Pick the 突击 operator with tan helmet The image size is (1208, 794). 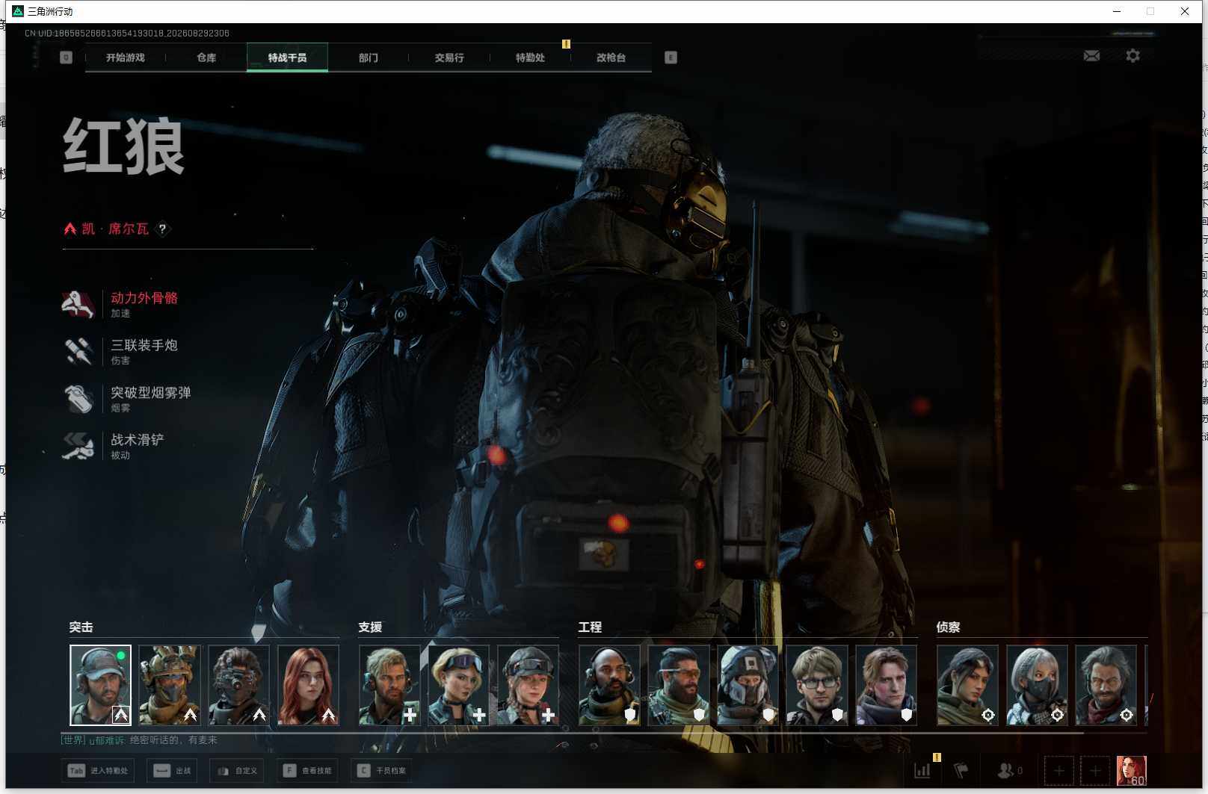[x=170, y=685]
